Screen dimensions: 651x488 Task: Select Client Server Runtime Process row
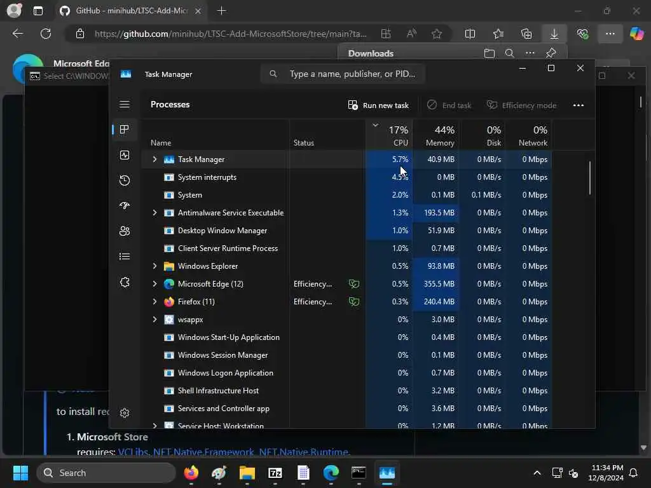[x=346, y=248]
